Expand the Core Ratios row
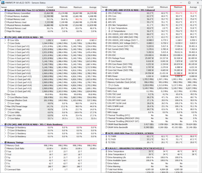202x173 pixels. [5, 118]
